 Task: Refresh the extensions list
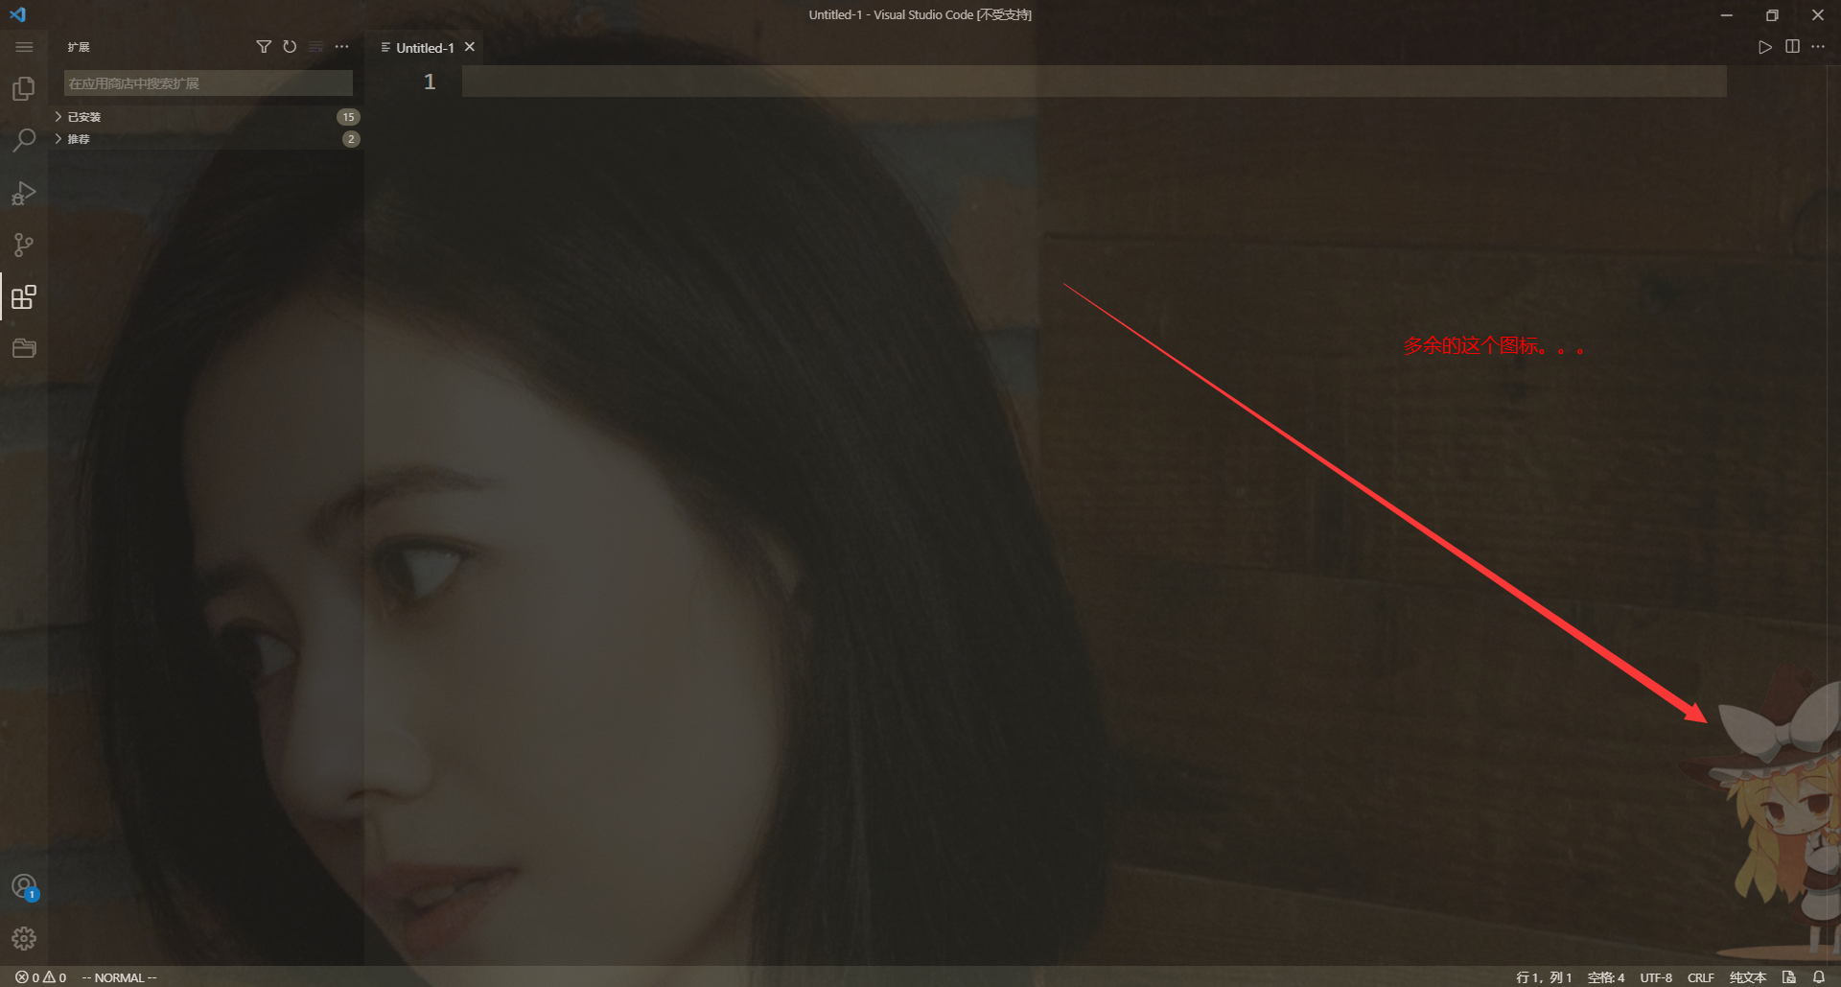(x=290, y=47)
